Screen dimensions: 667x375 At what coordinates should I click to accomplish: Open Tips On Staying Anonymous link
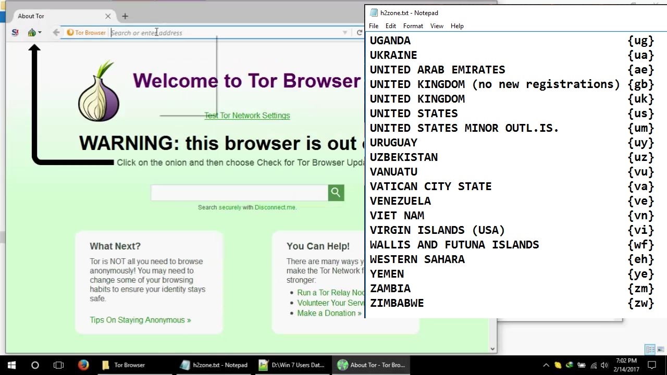tap(140, 320)
